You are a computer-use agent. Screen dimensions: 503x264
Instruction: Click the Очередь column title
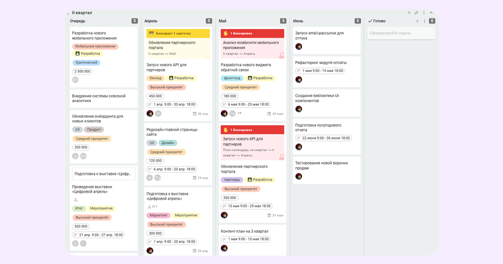(77, 21)
